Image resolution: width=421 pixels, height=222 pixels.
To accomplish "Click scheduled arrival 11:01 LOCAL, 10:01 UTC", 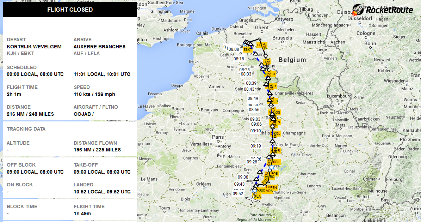I will pos(102,74).
